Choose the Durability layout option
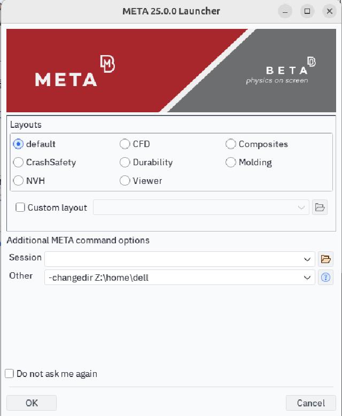This screenshot has width=342, height=416. coord(125,162)
